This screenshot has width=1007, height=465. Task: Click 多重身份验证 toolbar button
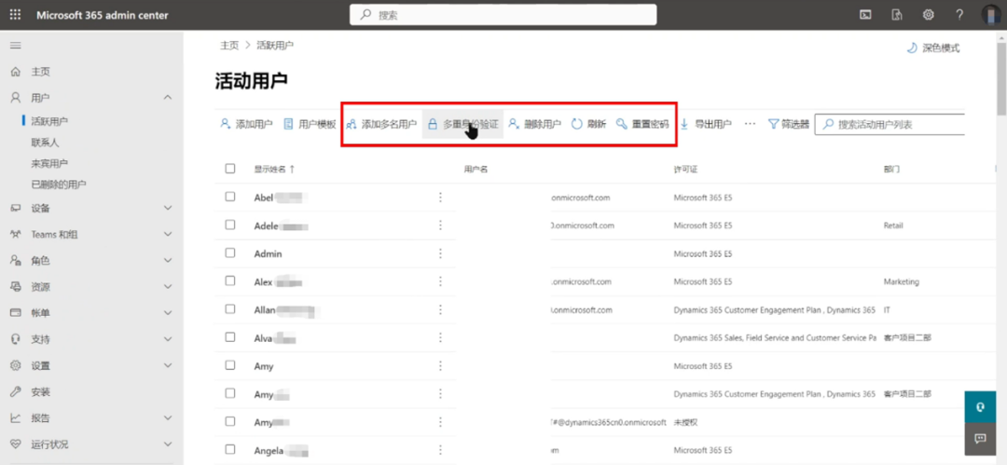point(462,124)
